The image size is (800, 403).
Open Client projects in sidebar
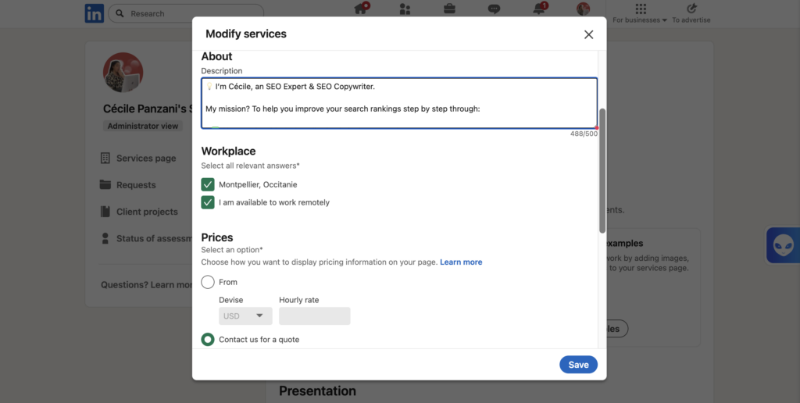coord(147,212)
